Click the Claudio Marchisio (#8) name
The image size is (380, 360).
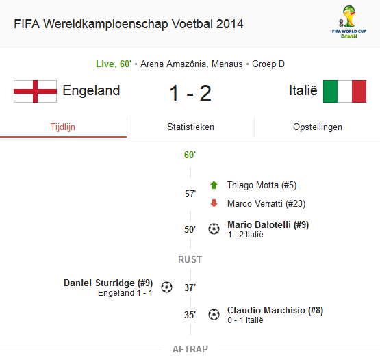coord(275,310)
